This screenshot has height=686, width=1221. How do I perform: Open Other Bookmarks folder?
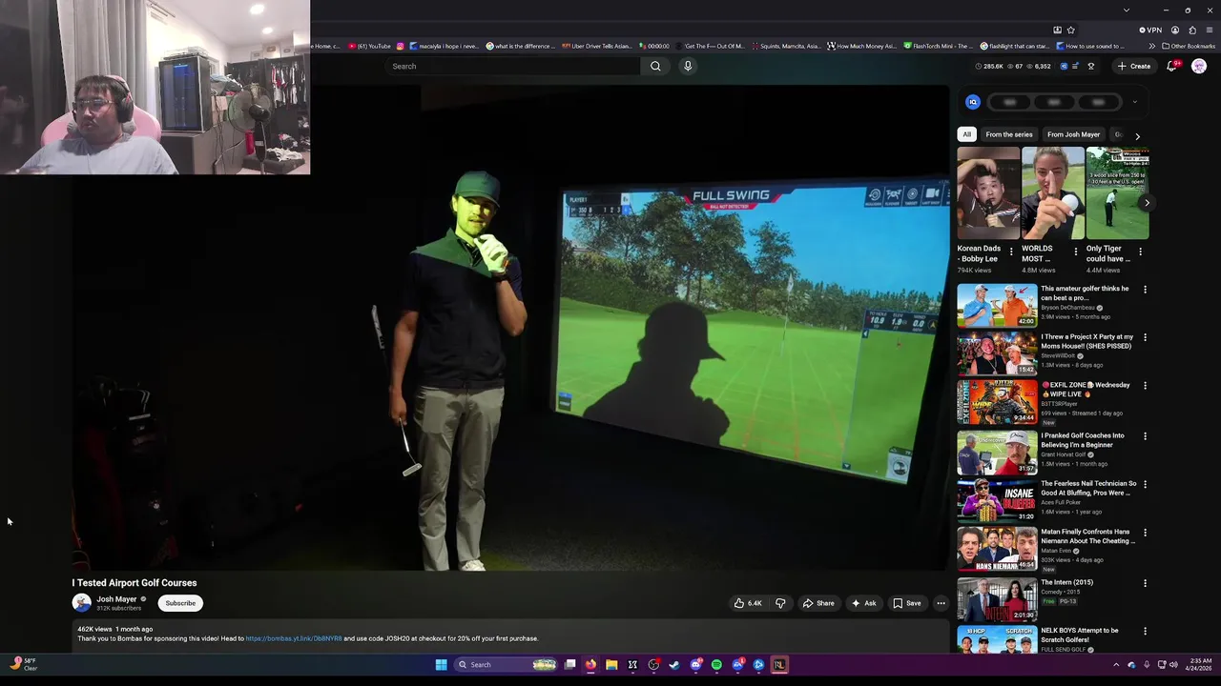[1189, 46]
